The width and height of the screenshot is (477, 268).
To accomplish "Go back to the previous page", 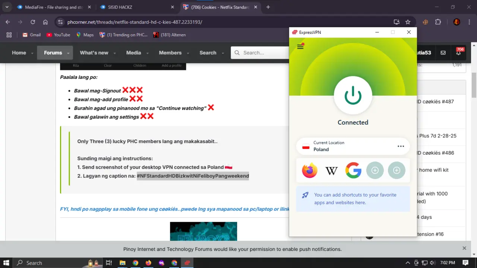I will pyautogui.click(x=8, y=22).
